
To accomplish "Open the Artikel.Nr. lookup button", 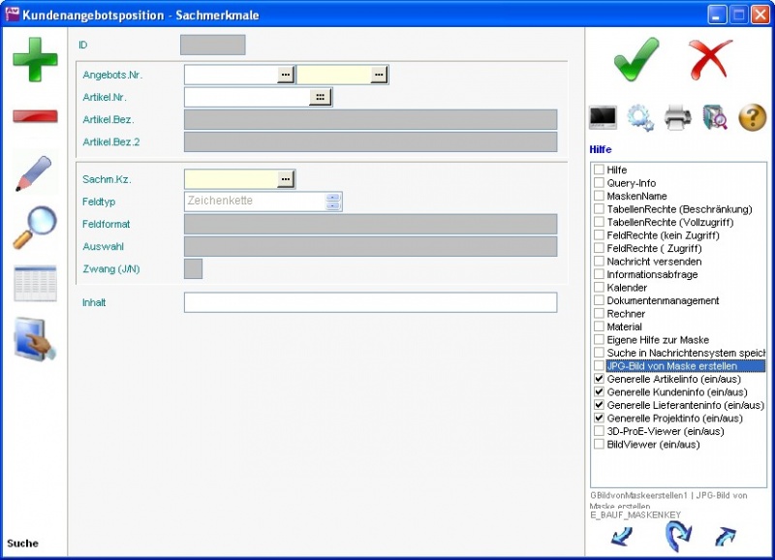I will tap(321, 97).
